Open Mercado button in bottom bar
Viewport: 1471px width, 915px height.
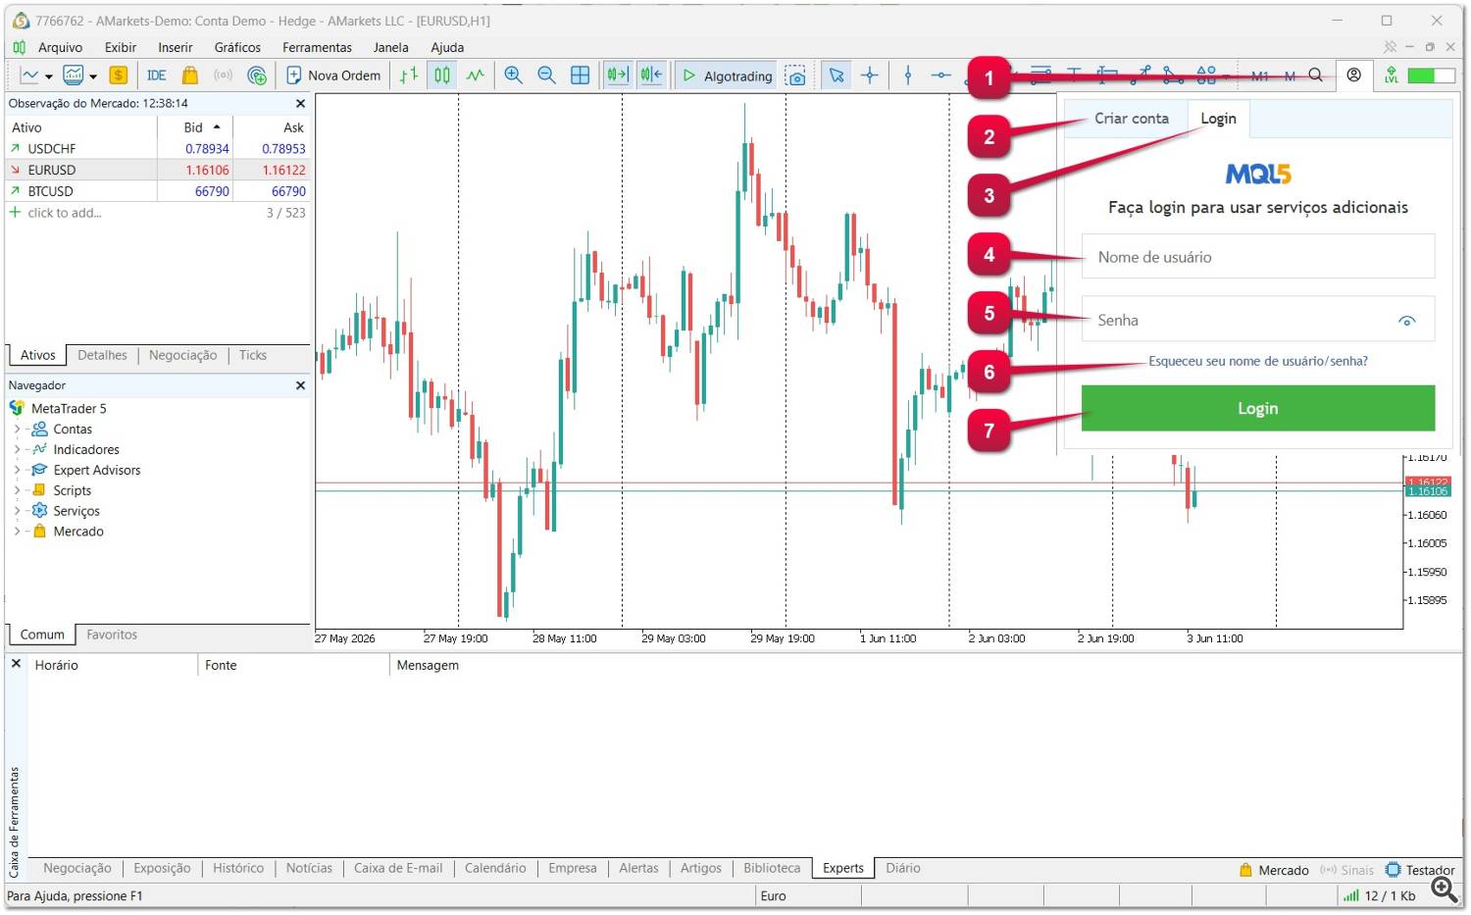(x=1274, y=870)
